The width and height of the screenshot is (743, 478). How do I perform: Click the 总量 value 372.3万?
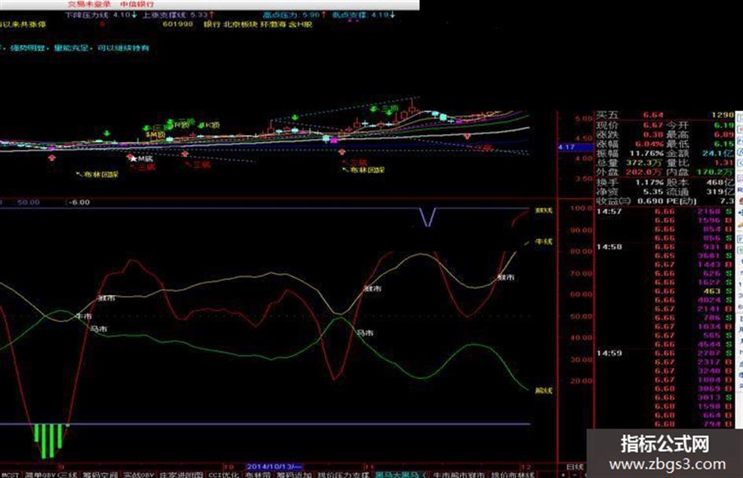click(645, 162)
